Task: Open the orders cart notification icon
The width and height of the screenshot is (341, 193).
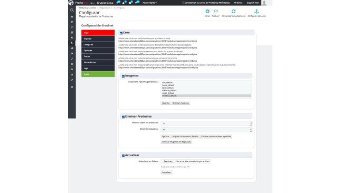Action: coord(118,3)
